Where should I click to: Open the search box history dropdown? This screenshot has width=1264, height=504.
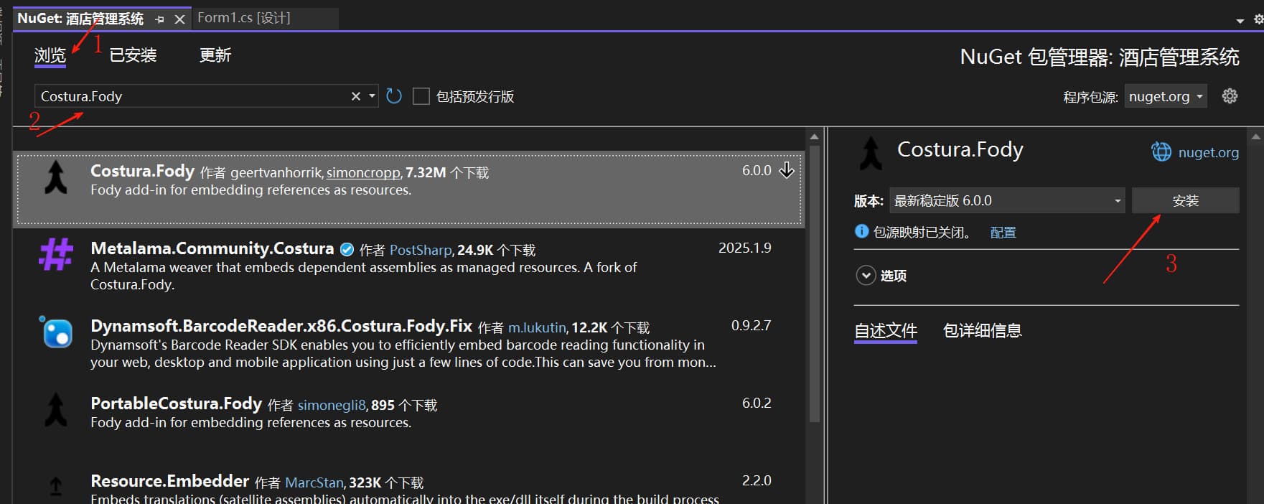click(x=372, y=96)
